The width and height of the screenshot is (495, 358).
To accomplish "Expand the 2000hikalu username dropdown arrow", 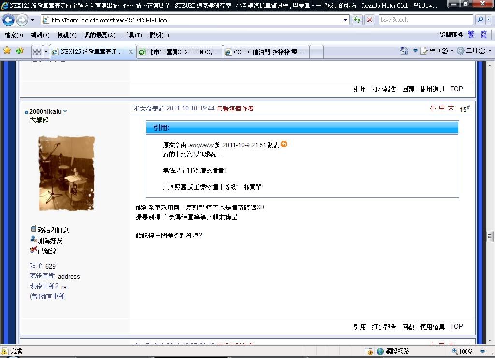I will pos(65,111).
